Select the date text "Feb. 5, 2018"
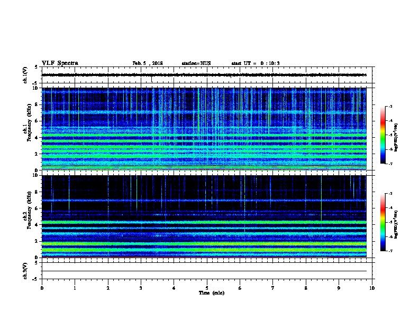Viewport: 419px width, 323px height. click(x=148, y=63)
